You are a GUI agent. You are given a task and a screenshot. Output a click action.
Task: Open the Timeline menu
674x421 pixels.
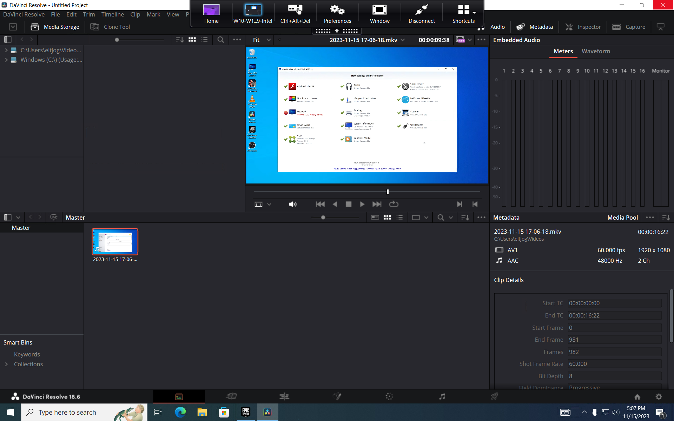(112, 14)
